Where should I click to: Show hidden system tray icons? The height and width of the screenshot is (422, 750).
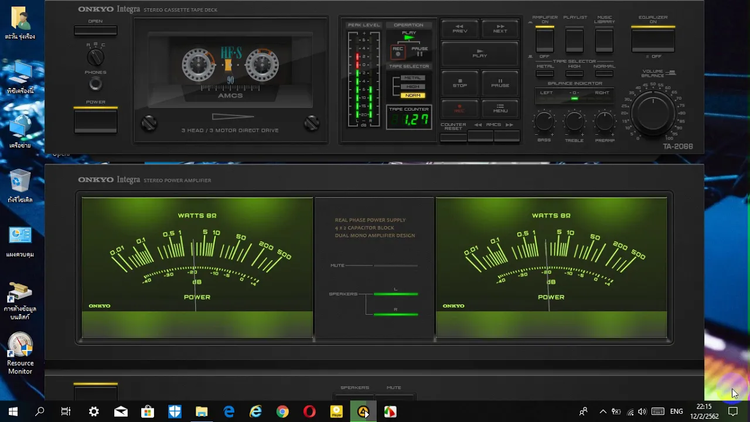pyautogui.click(x=603, y=412)
